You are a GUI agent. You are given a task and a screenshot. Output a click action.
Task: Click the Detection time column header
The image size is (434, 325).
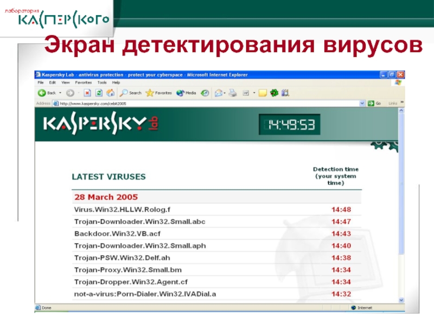click(336, 176)
